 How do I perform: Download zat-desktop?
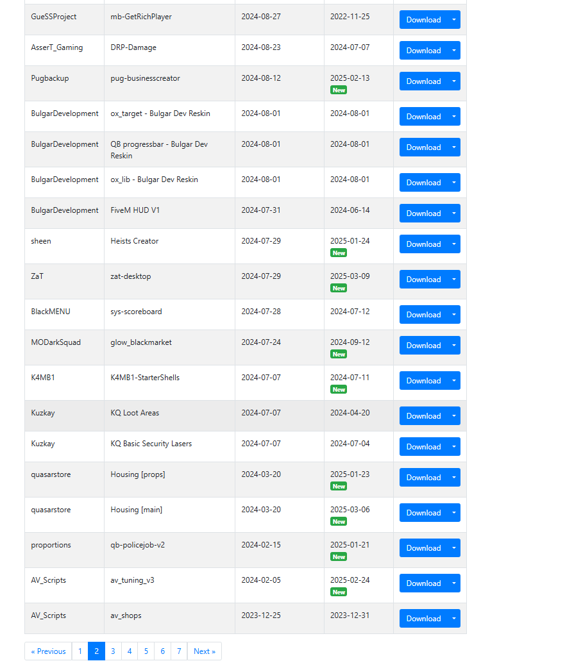tap(423, 280)
